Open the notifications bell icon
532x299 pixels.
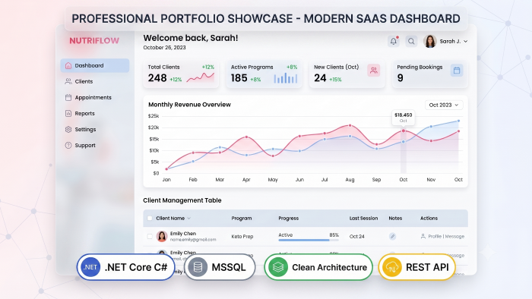click(x=393, y=41)
